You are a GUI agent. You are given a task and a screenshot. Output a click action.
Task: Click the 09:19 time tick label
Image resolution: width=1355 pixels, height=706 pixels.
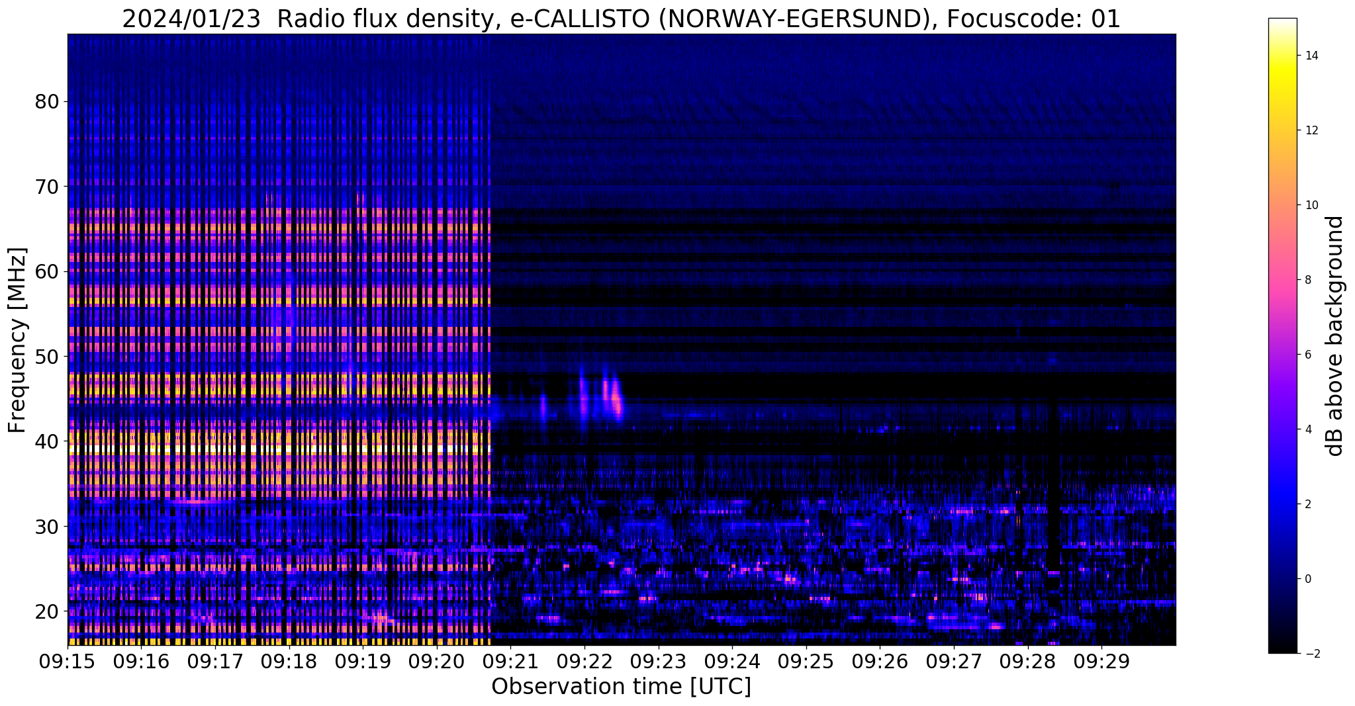point(363,662)
